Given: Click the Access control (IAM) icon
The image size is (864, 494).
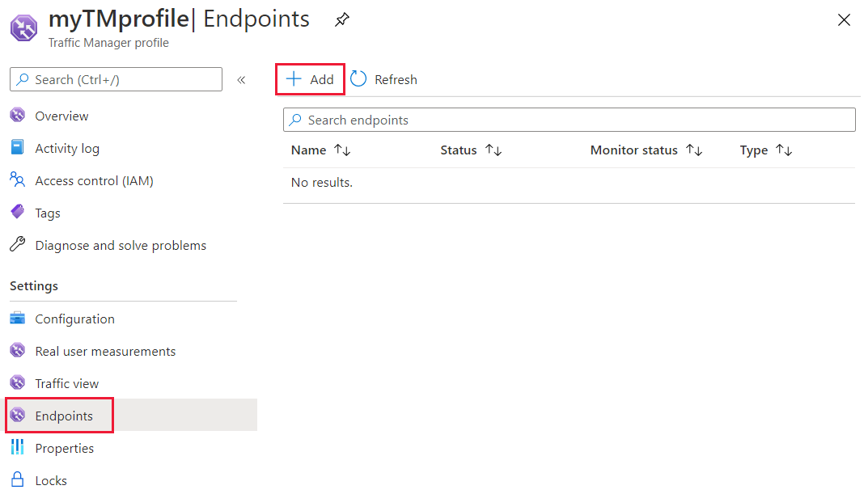Looking at the screenshot, I should [x=18, y=180].
